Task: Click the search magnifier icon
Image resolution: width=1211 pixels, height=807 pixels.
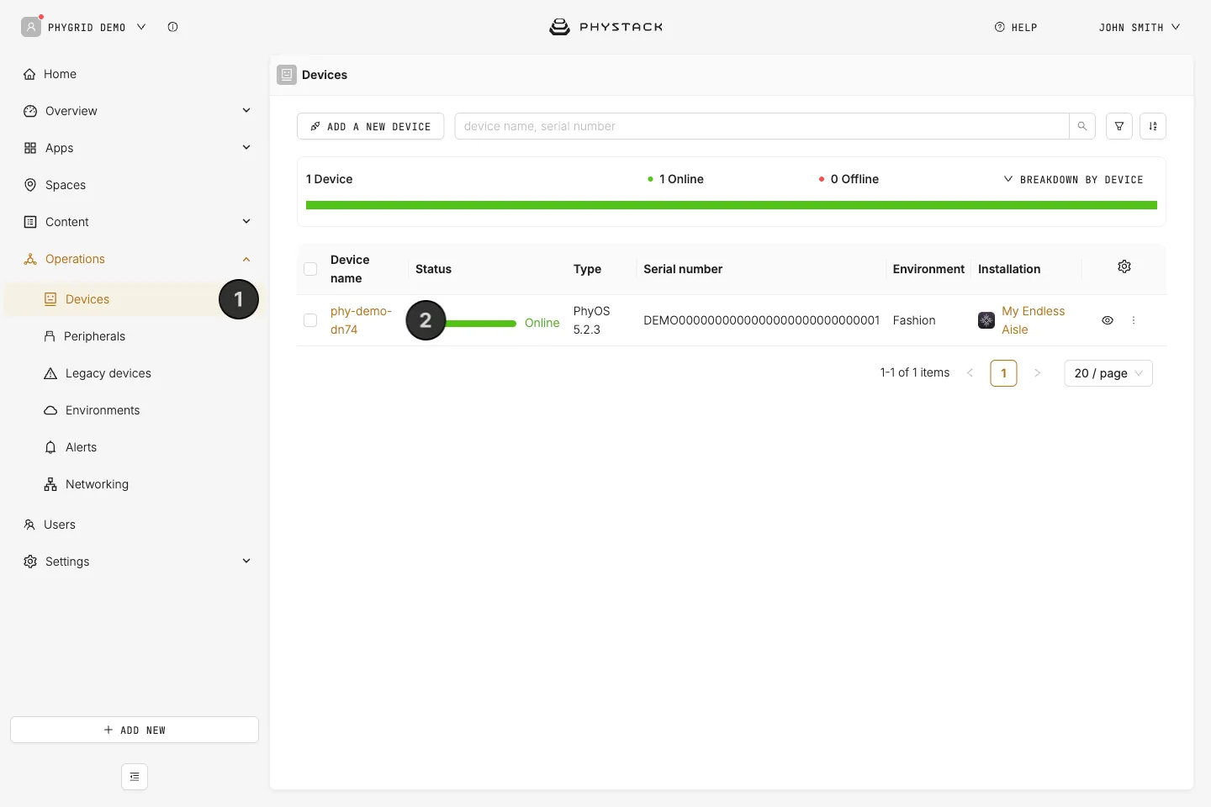Action: (1082, 126)
